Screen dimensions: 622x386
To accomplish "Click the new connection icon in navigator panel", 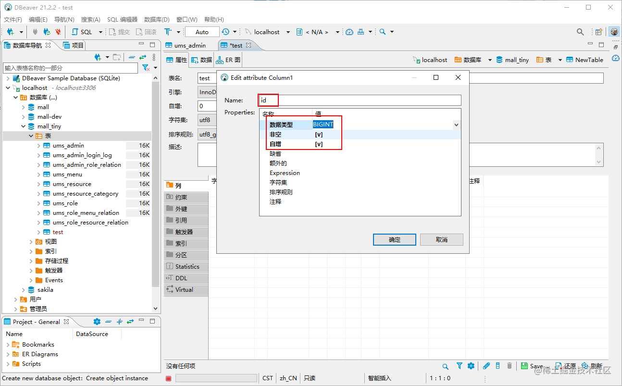I will tap(98, 57).
